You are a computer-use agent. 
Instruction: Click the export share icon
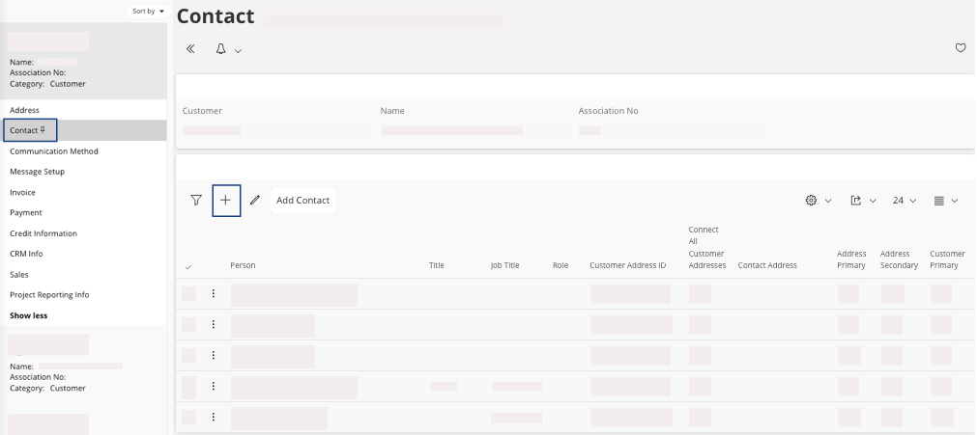point(856,201)
